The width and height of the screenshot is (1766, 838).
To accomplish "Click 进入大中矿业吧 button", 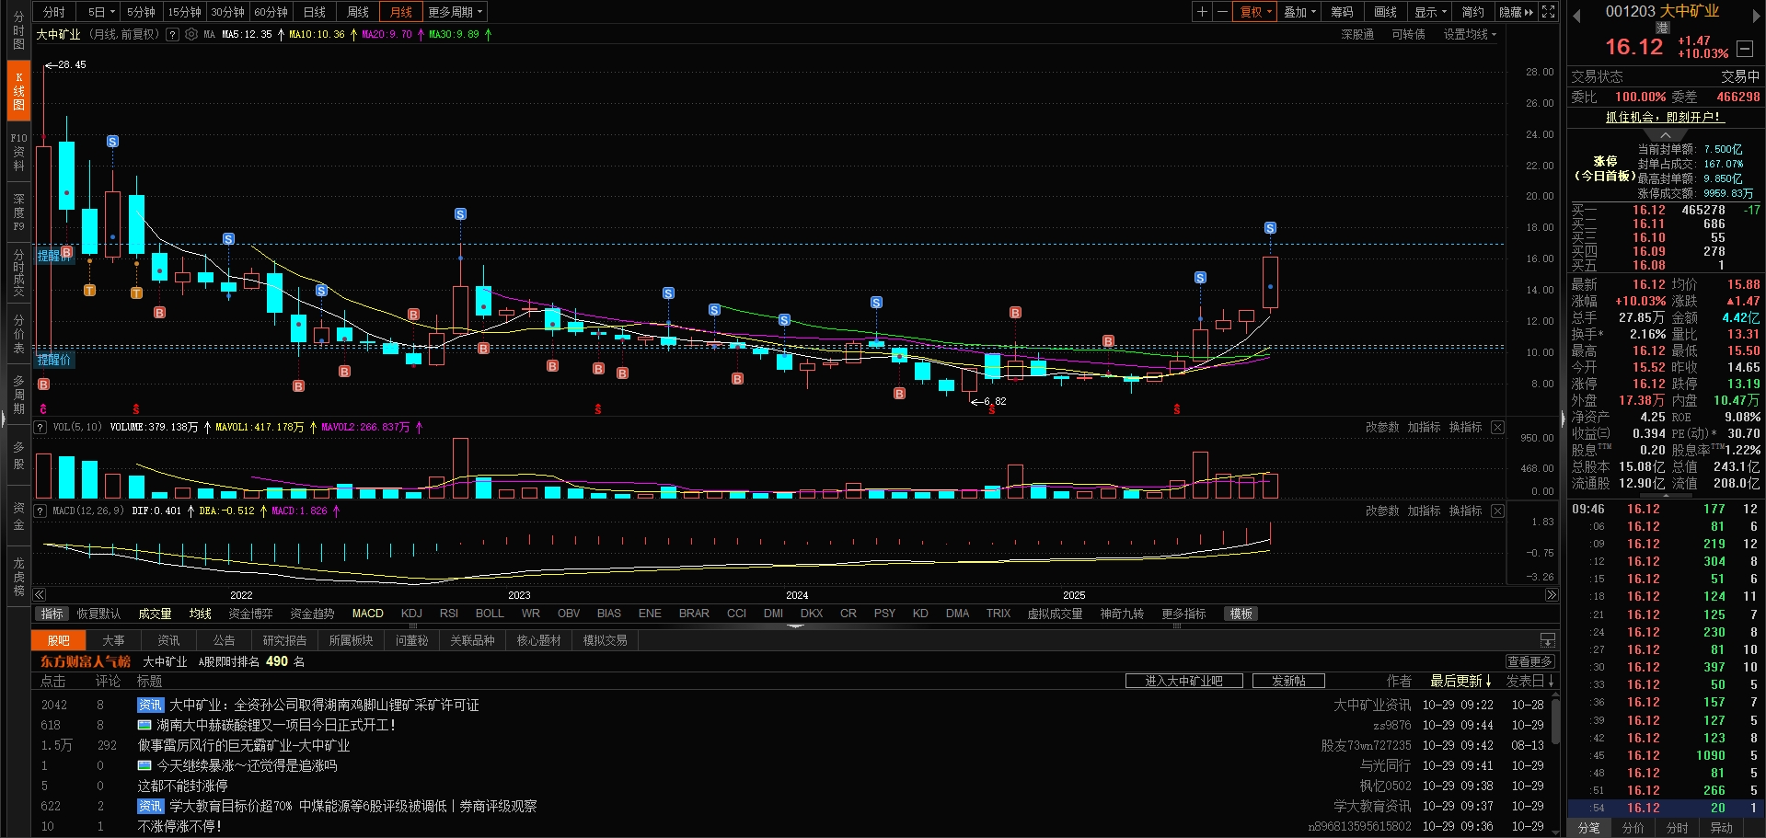I will click(1183, 681).
